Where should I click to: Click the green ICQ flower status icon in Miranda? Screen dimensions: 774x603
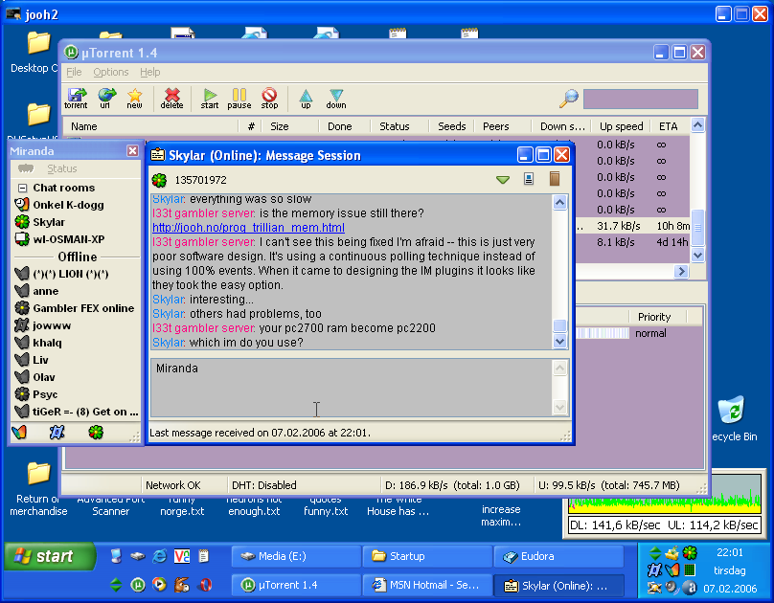(x=96, y=433)
